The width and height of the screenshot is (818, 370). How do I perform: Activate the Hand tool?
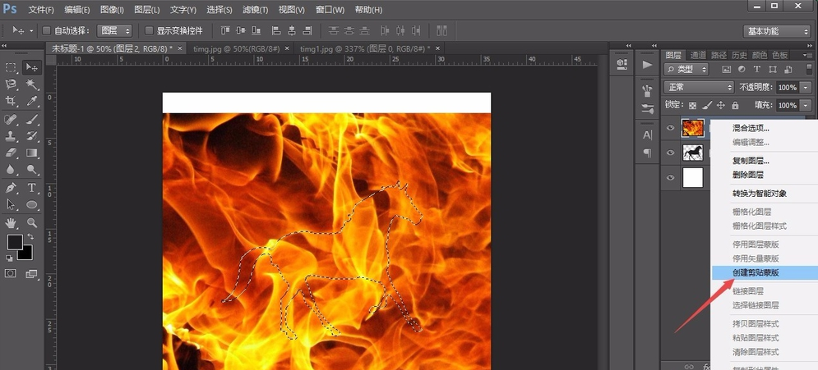pos(12,222)
